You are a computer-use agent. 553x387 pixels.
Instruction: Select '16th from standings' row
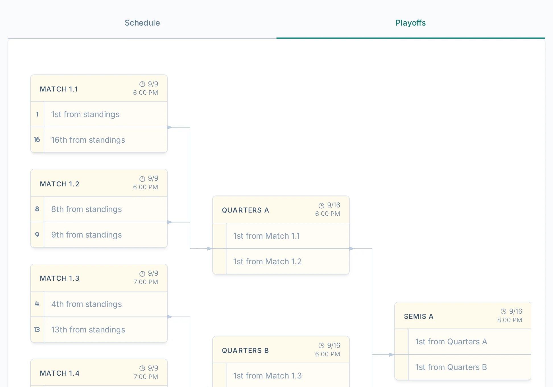tap(99, 140)
